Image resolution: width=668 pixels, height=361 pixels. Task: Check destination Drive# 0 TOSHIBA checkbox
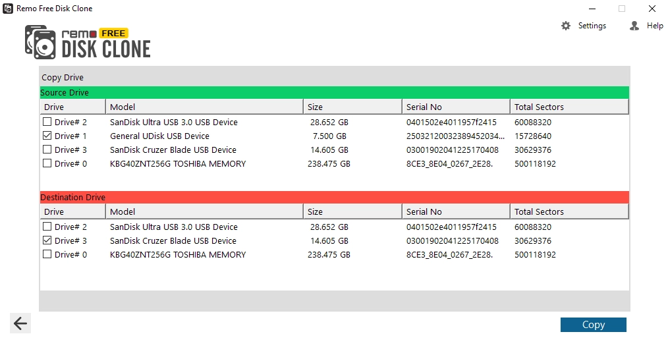[x=47, y=254]
